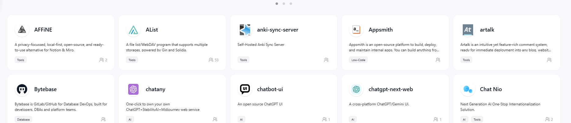Click the AI tag on Chat Nio card

point(464,119)
